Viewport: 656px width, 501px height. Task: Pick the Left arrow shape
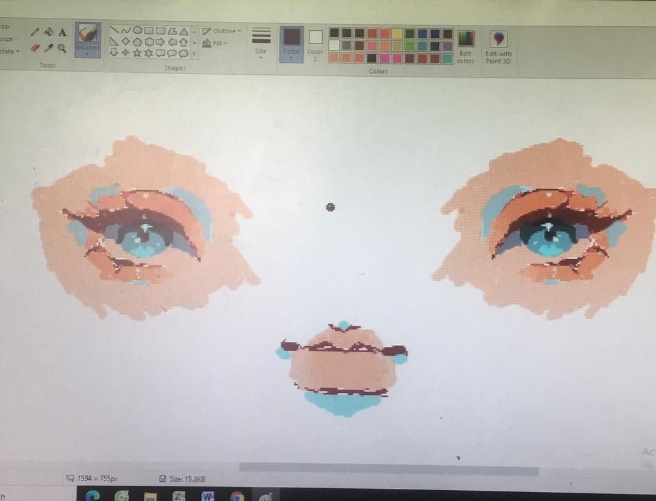pos(172,42)
